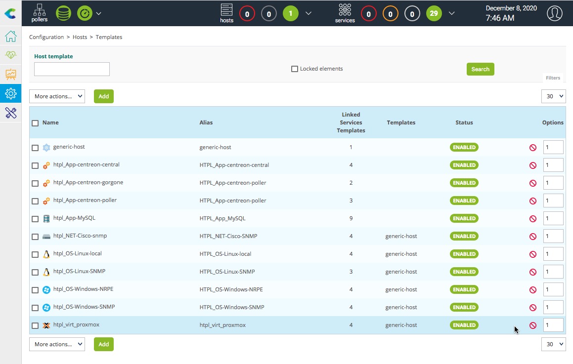Image resolution: width=573 pixels, height=364 pixels.
Task: Expand the hosts status chevron
Action: click(309, 13)
